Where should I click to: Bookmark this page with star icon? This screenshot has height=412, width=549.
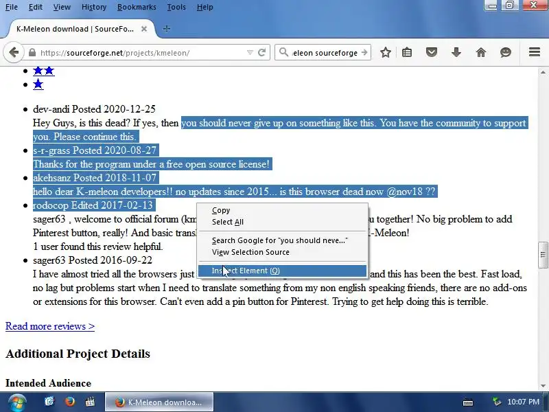tap(386, 53)
